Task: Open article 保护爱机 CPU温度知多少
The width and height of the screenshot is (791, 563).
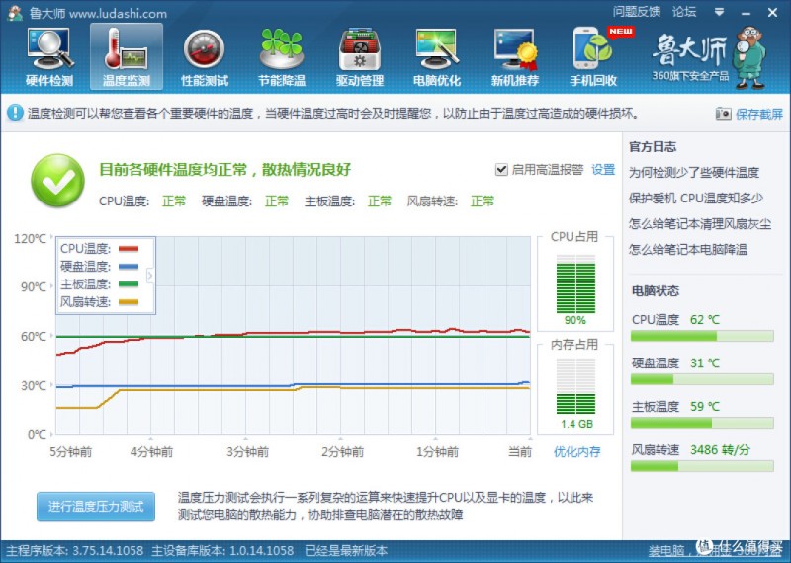Action: [x=696, y=199]
